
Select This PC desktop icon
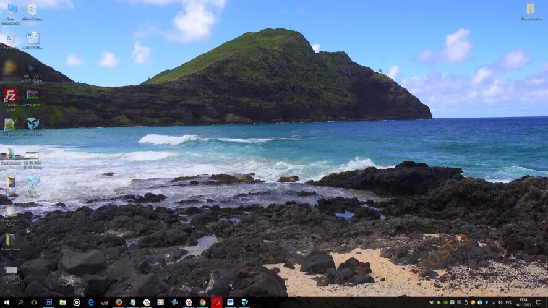11,14
